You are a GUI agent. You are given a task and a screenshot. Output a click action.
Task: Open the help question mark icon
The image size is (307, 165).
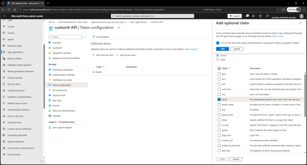coord(260,16)
